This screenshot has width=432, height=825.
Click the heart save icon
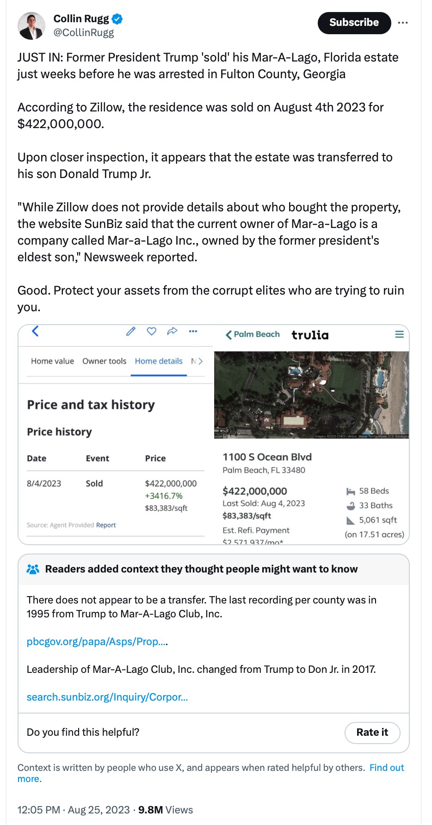click(x=152, y=331)
